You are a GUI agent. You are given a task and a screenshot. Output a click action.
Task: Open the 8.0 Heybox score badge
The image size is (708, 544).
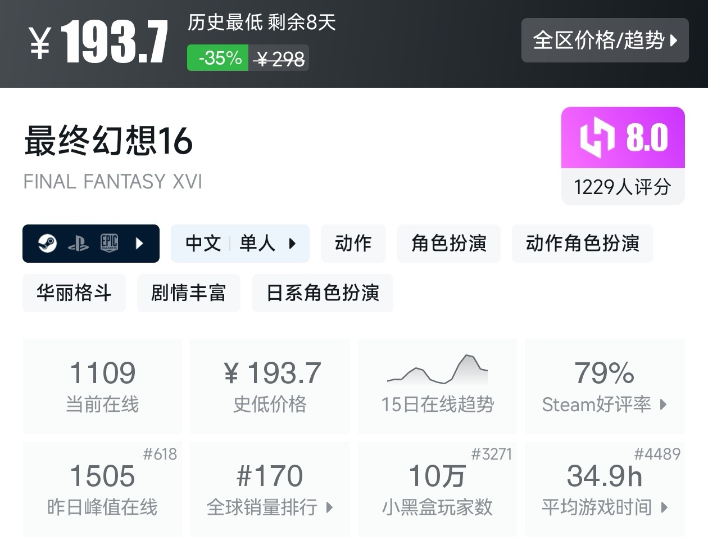[623, 138]
